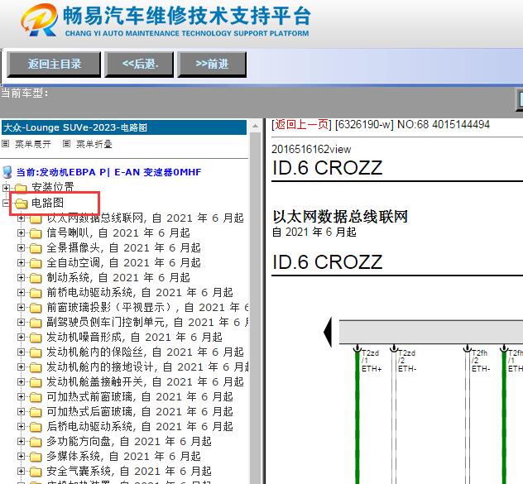Expand 发动机噪音形成 folder node
This screenshot has width=523, height=484.
21,338
